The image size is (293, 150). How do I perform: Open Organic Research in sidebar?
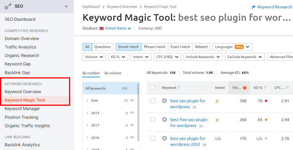click(22, 55)
